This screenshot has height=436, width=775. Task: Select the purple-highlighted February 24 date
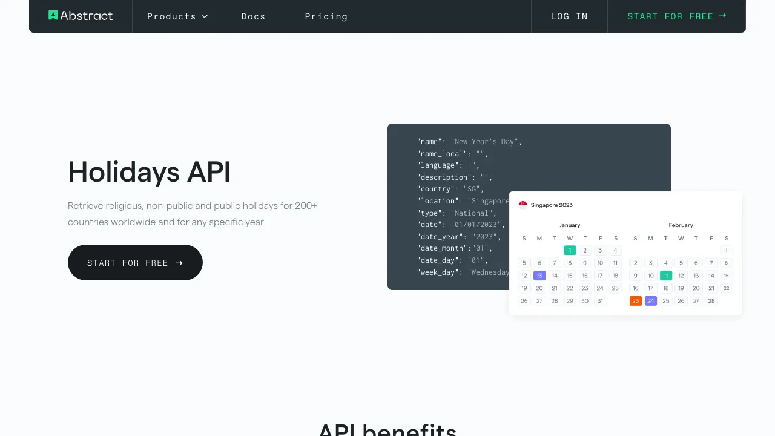pyautogui.click(x=651, y=301)
